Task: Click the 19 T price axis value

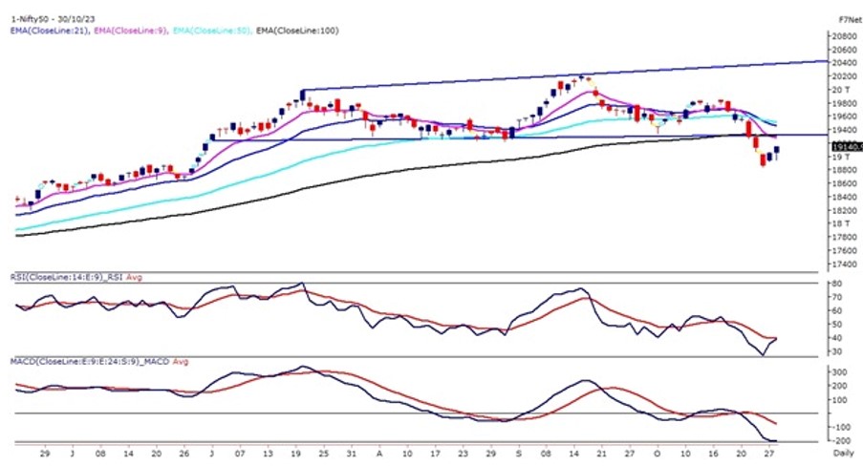Action: [x=840, y=157]
